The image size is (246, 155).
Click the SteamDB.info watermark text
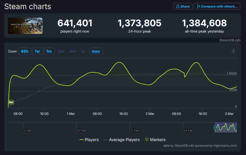(x=230, y=40)
